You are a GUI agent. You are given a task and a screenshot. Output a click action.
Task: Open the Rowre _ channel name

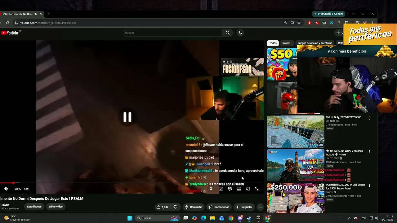point(6,205)
